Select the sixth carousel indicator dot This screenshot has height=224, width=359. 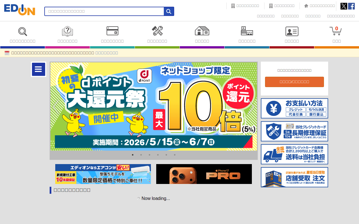click(175, 155)
